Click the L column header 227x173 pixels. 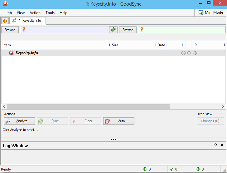[176, 45]
